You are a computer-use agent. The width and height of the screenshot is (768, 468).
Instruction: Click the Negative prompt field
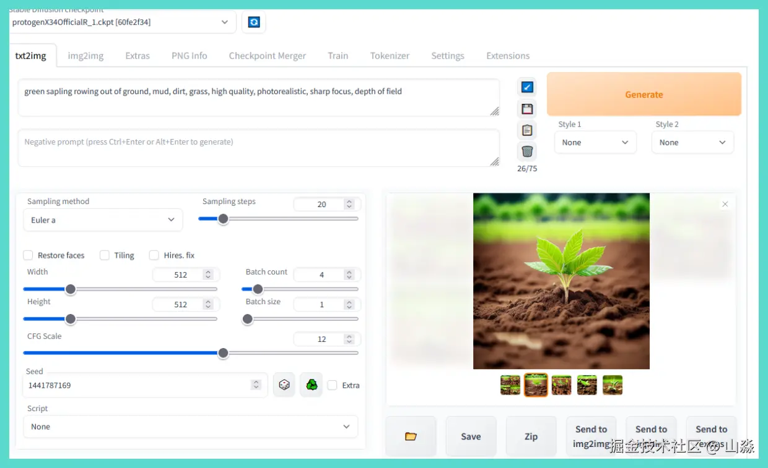[x=258, y=148]
